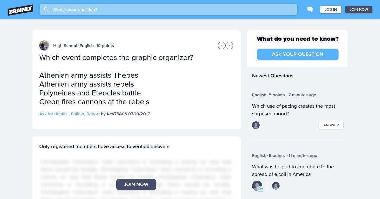Click ASK YOUR QUESTION button

[x=298, y=54]
